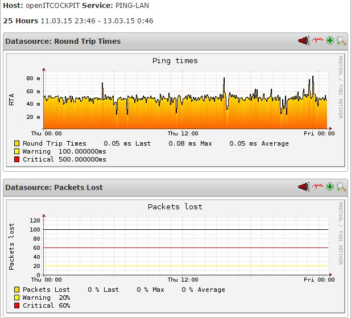Click the '80 m' value on the RTA axis
351x318 pixels.
pyautogui.click(x=33, y=79)
